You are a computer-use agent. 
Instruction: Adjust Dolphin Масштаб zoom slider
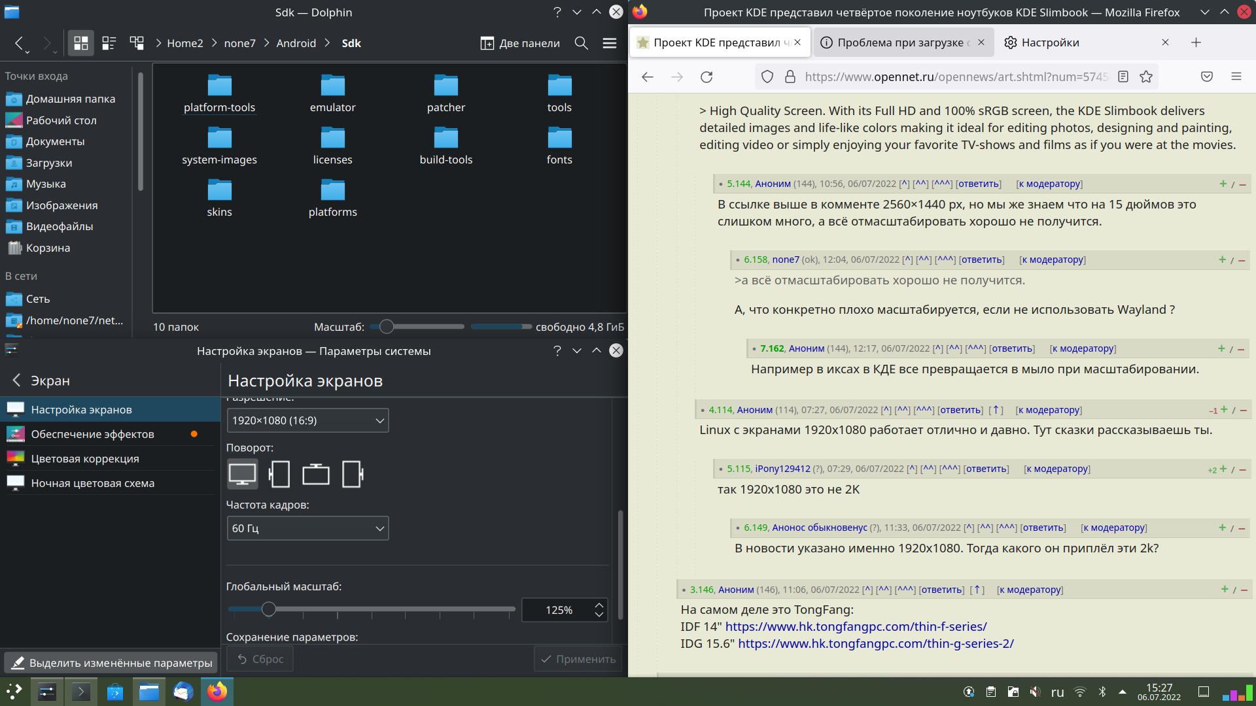pyautogui.click(x=417, y=326)
